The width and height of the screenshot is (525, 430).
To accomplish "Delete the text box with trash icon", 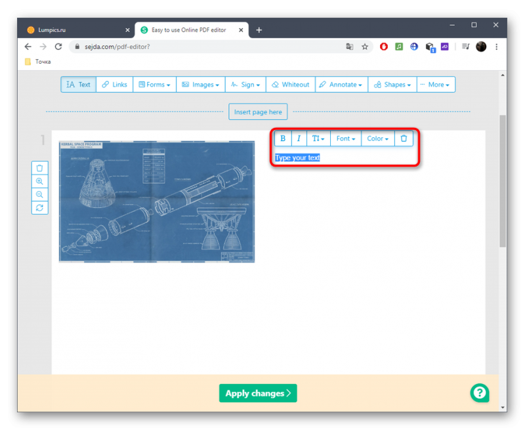I will click(x=404, y=139).
